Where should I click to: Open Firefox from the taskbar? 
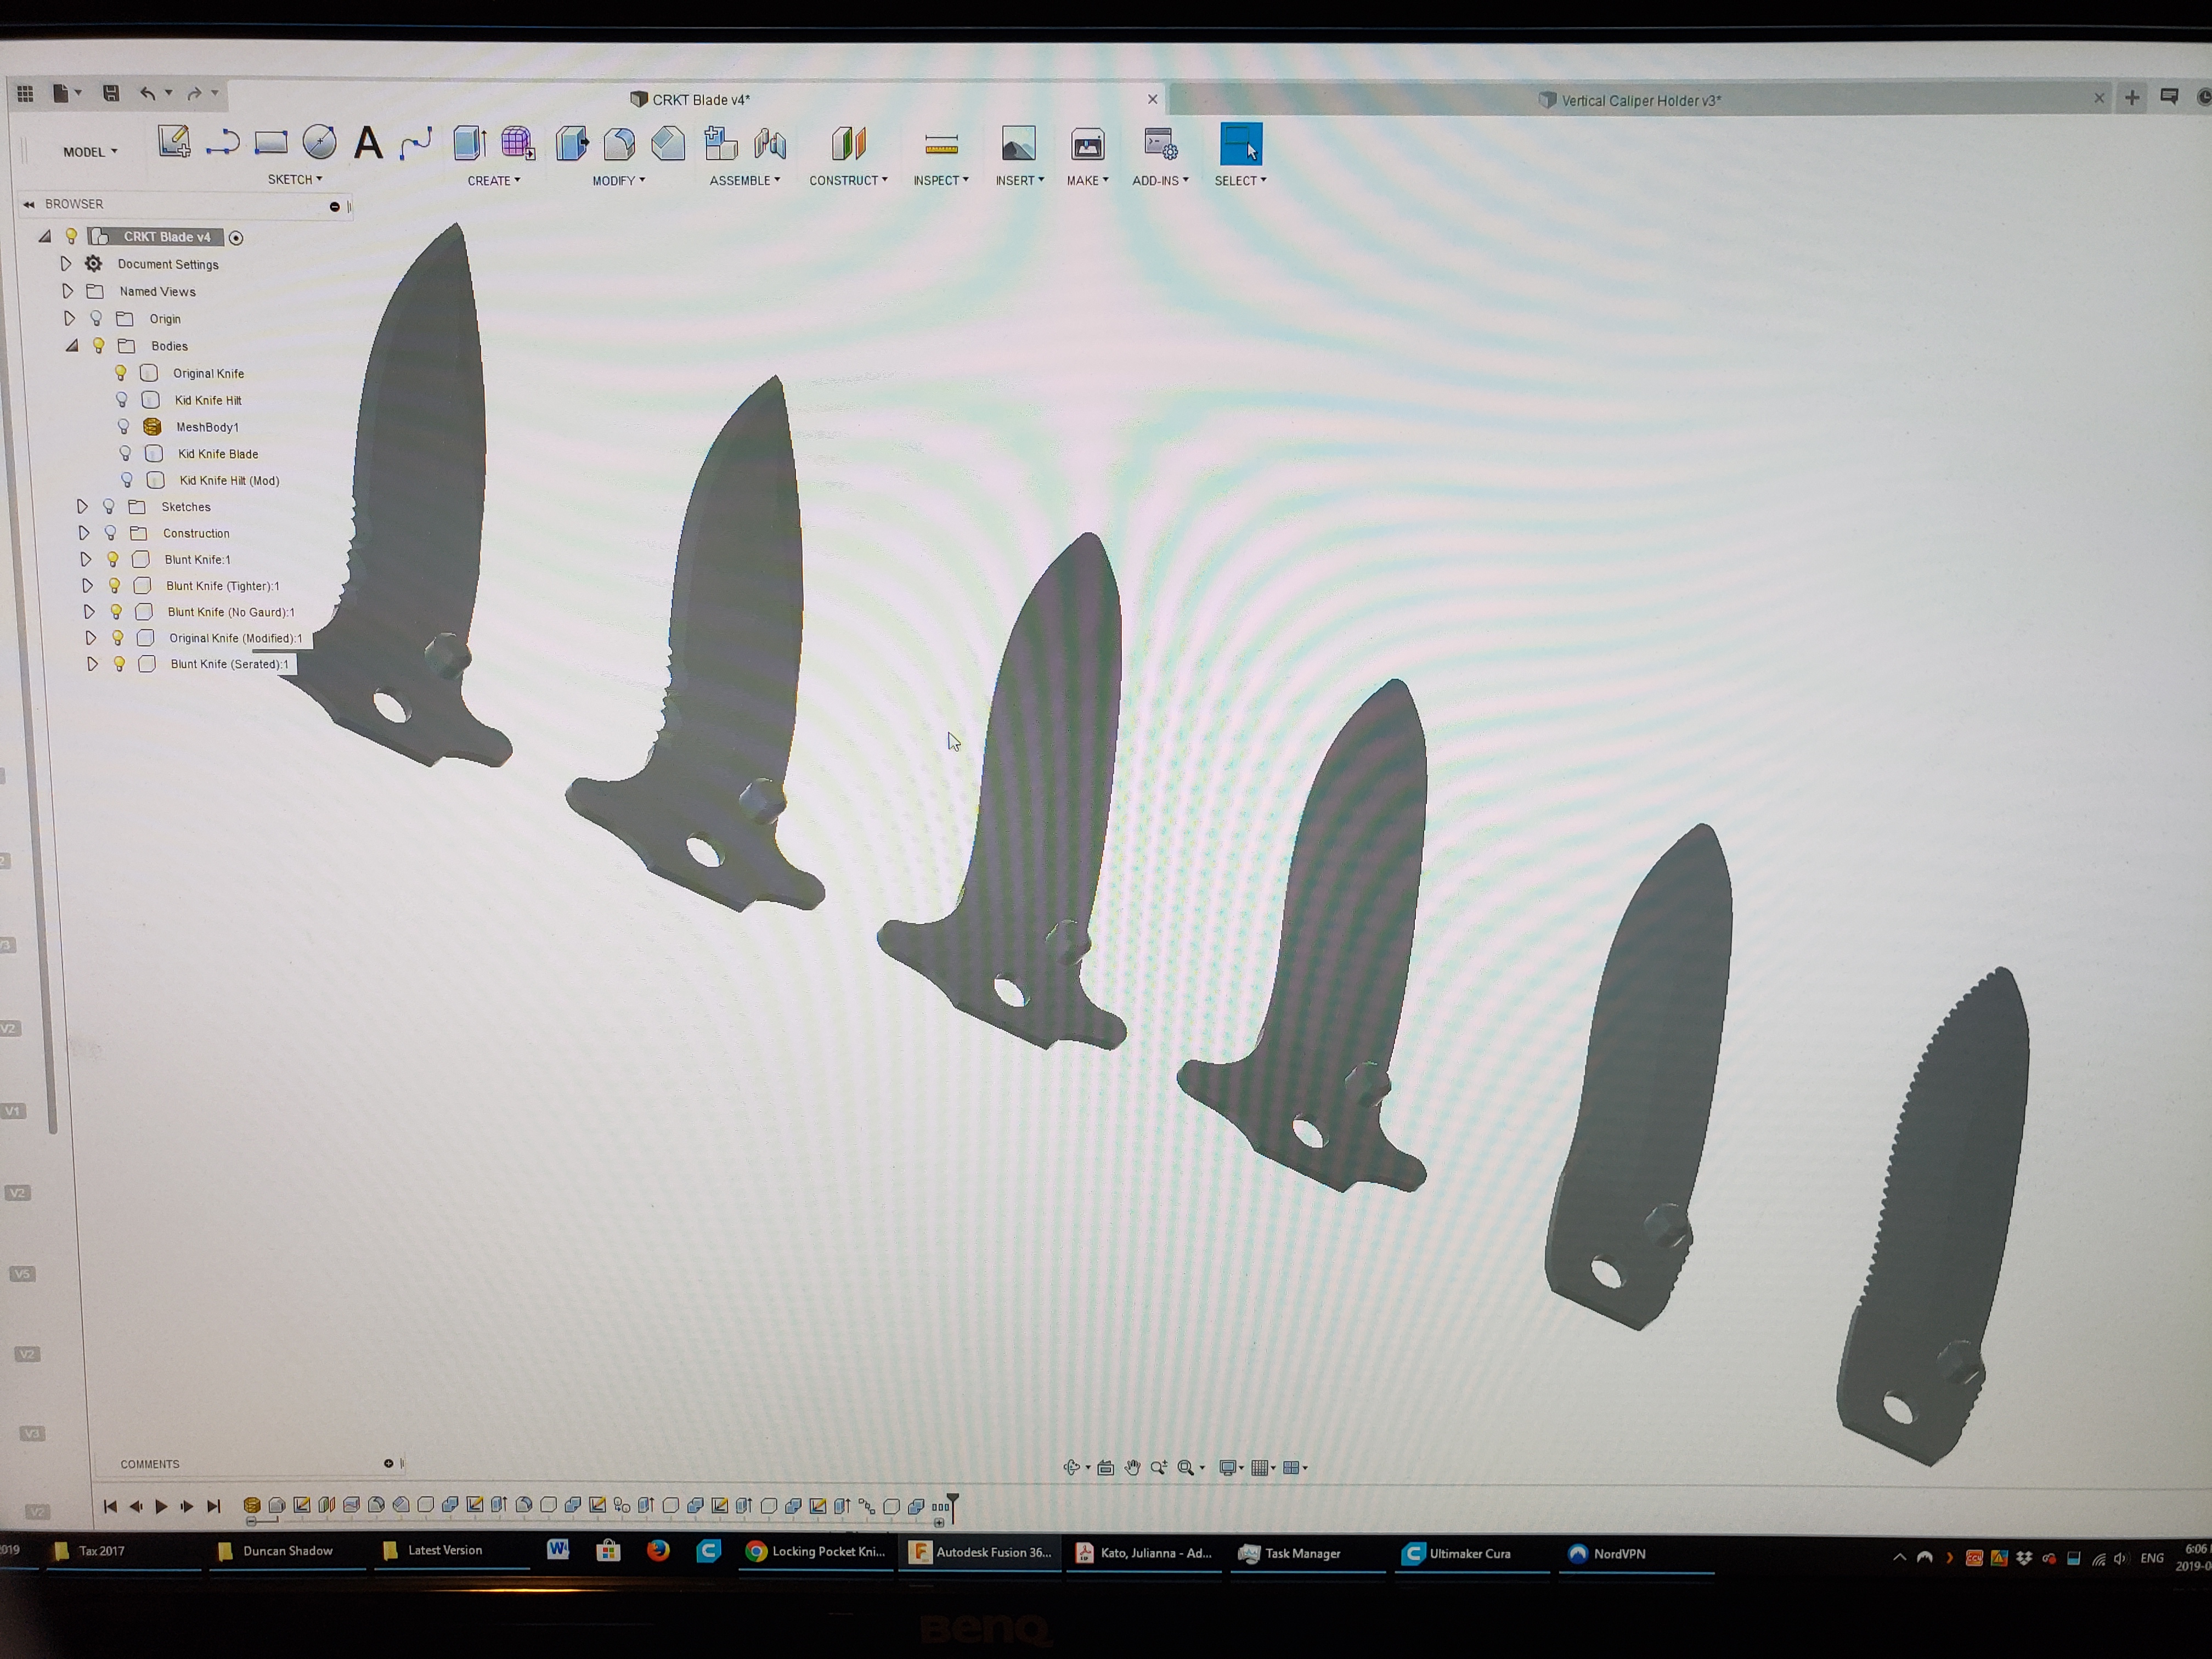click(657, 1550)
